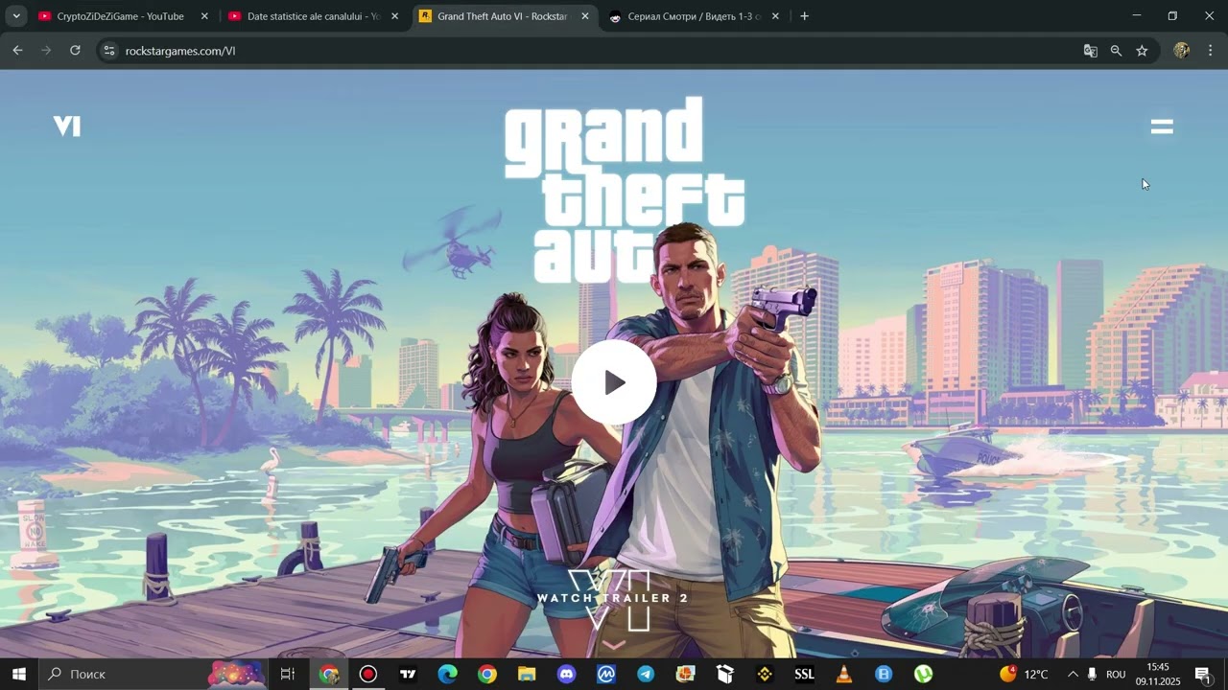Viewport: 1228px width, 690px height.
Task: Open the hamburger menu on Rockstar page
Action: pyautogui.click(x=1162, y=126)
